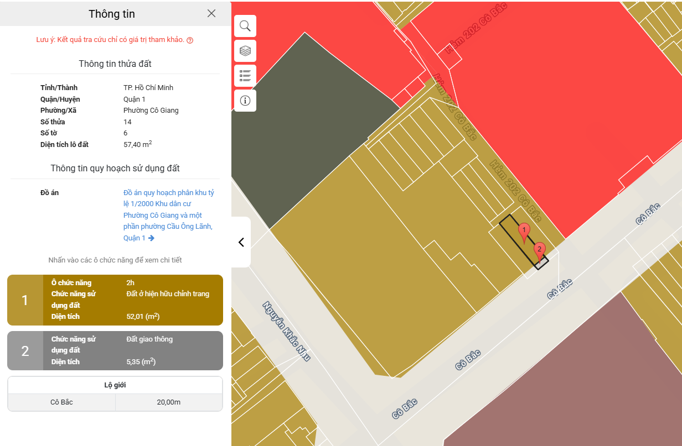Select function zone 2 card Đất giao thông
The height and width of the screenshot is (446, 682).
click(x=133, y=350)
